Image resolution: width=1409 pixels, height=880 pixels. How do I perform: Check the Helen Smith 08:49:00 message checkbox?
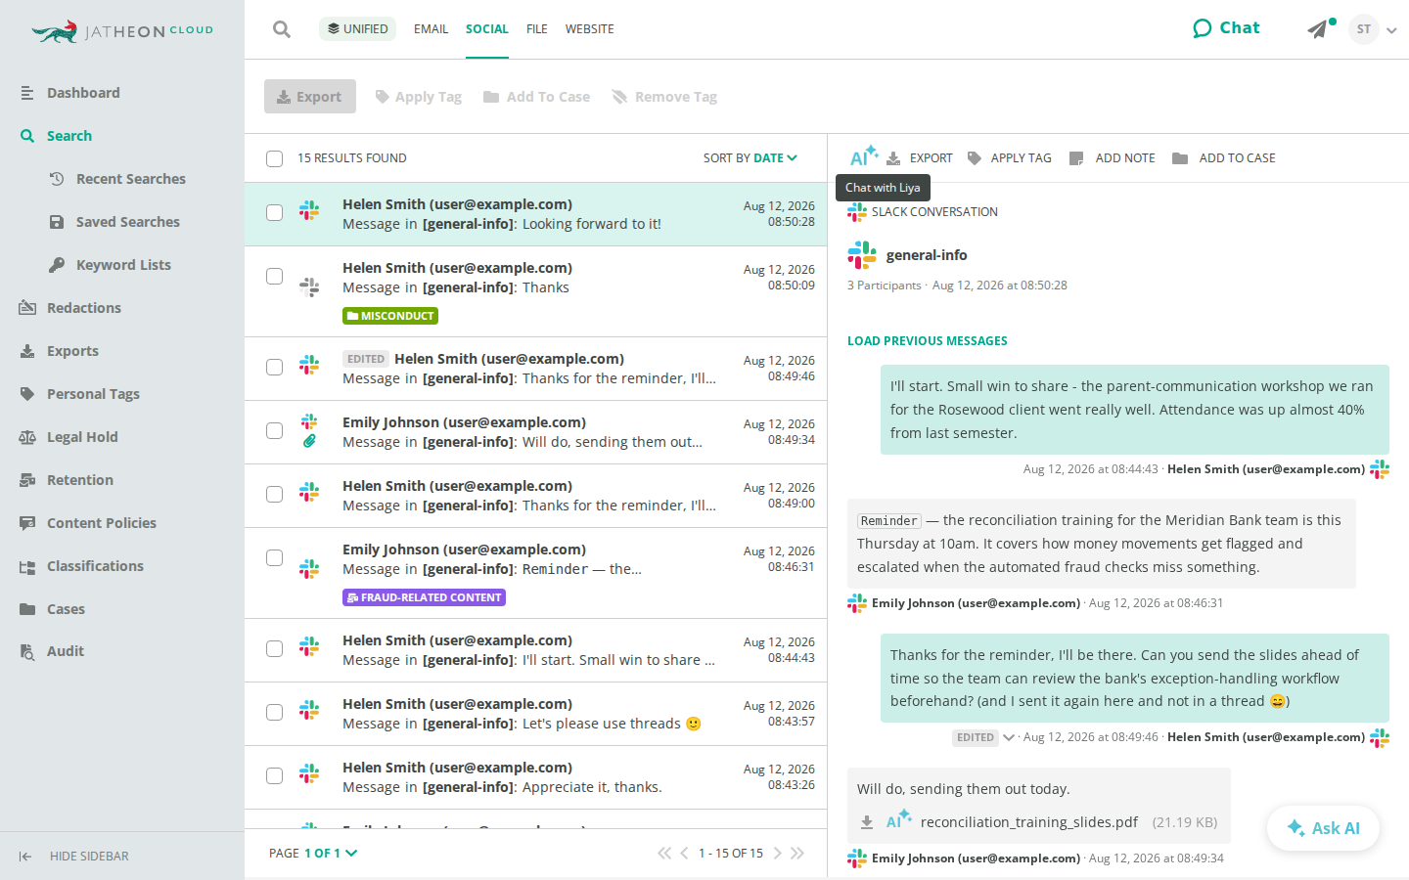275,495
